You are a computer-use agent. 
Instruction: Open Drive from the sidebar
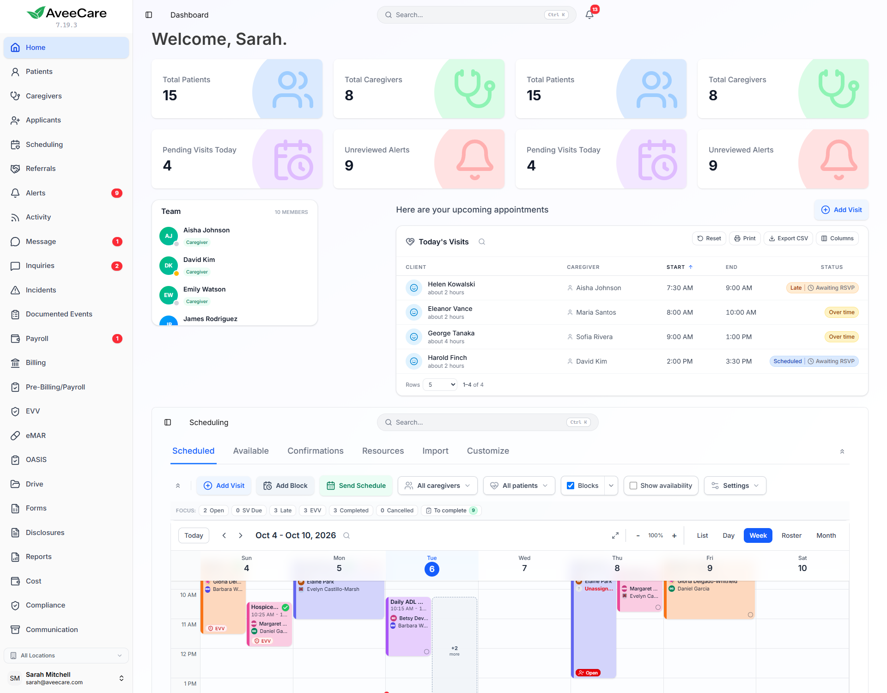(x=66, y=484)
